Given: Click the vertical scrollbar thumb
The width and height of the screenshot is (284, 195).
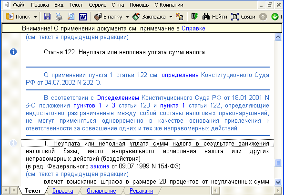Looking at the screenshot, I should (x=278, y=163).
